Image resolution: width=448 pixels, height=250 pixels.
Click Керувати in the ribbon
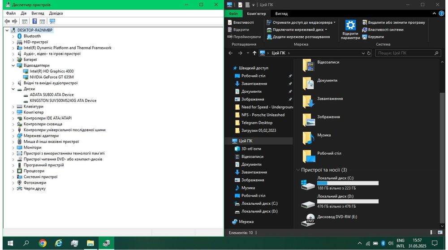point(373,37)
